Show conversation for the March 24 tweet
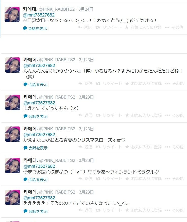 click(35, 28)
